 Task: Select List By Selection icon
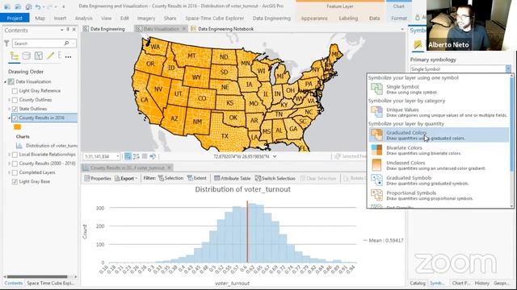(39, 56)
